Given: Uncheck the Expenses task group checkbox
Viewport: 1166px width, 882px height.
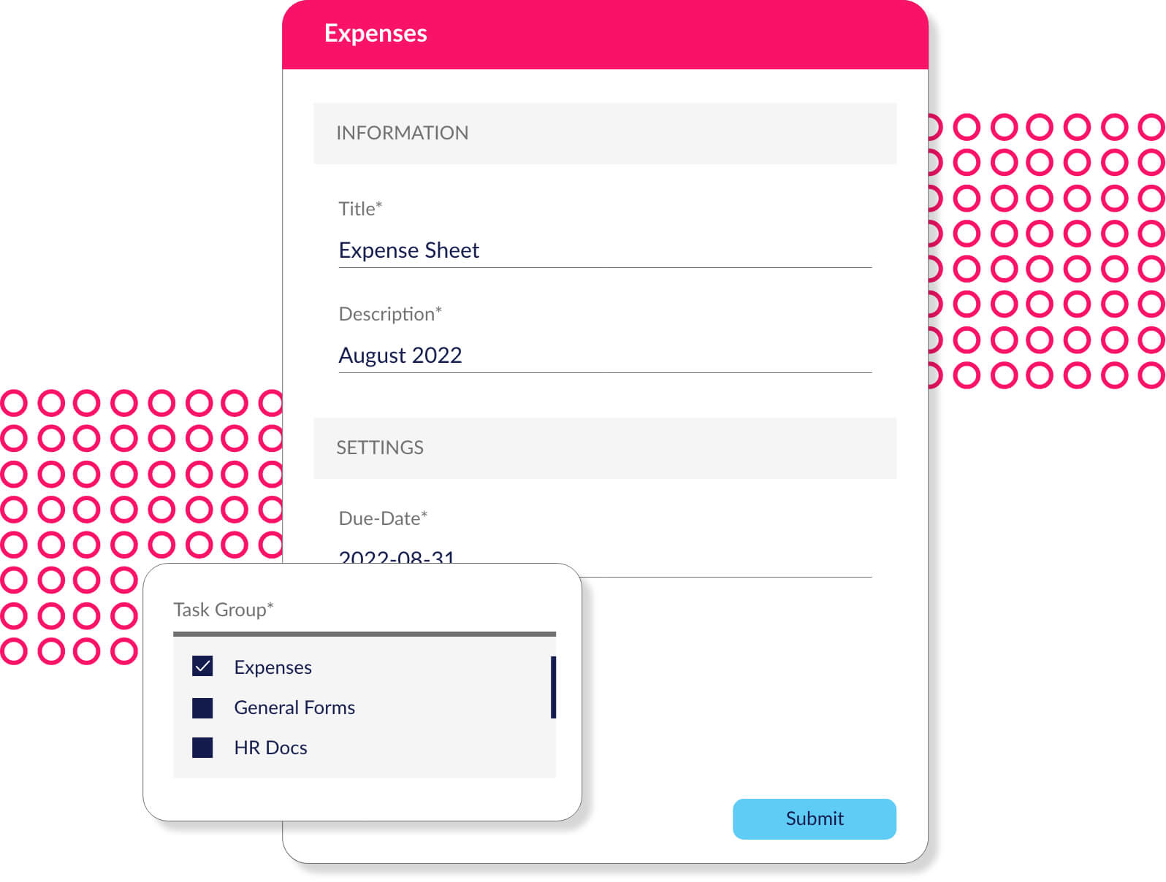Looking at the screenshot, I should point(202,666).
